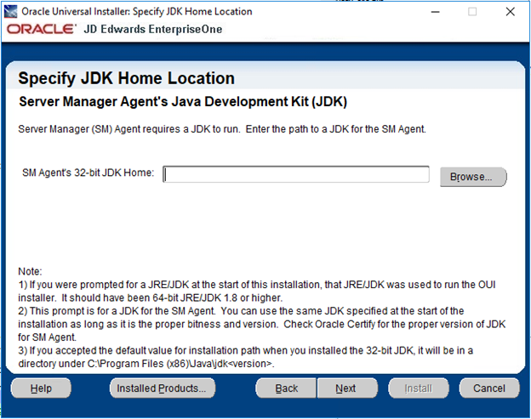Image resolution: width=531 pixels, height=419 pixels.
Task: Open Installed Products... list
Action: pyautogui.click(x=163, y=388)
